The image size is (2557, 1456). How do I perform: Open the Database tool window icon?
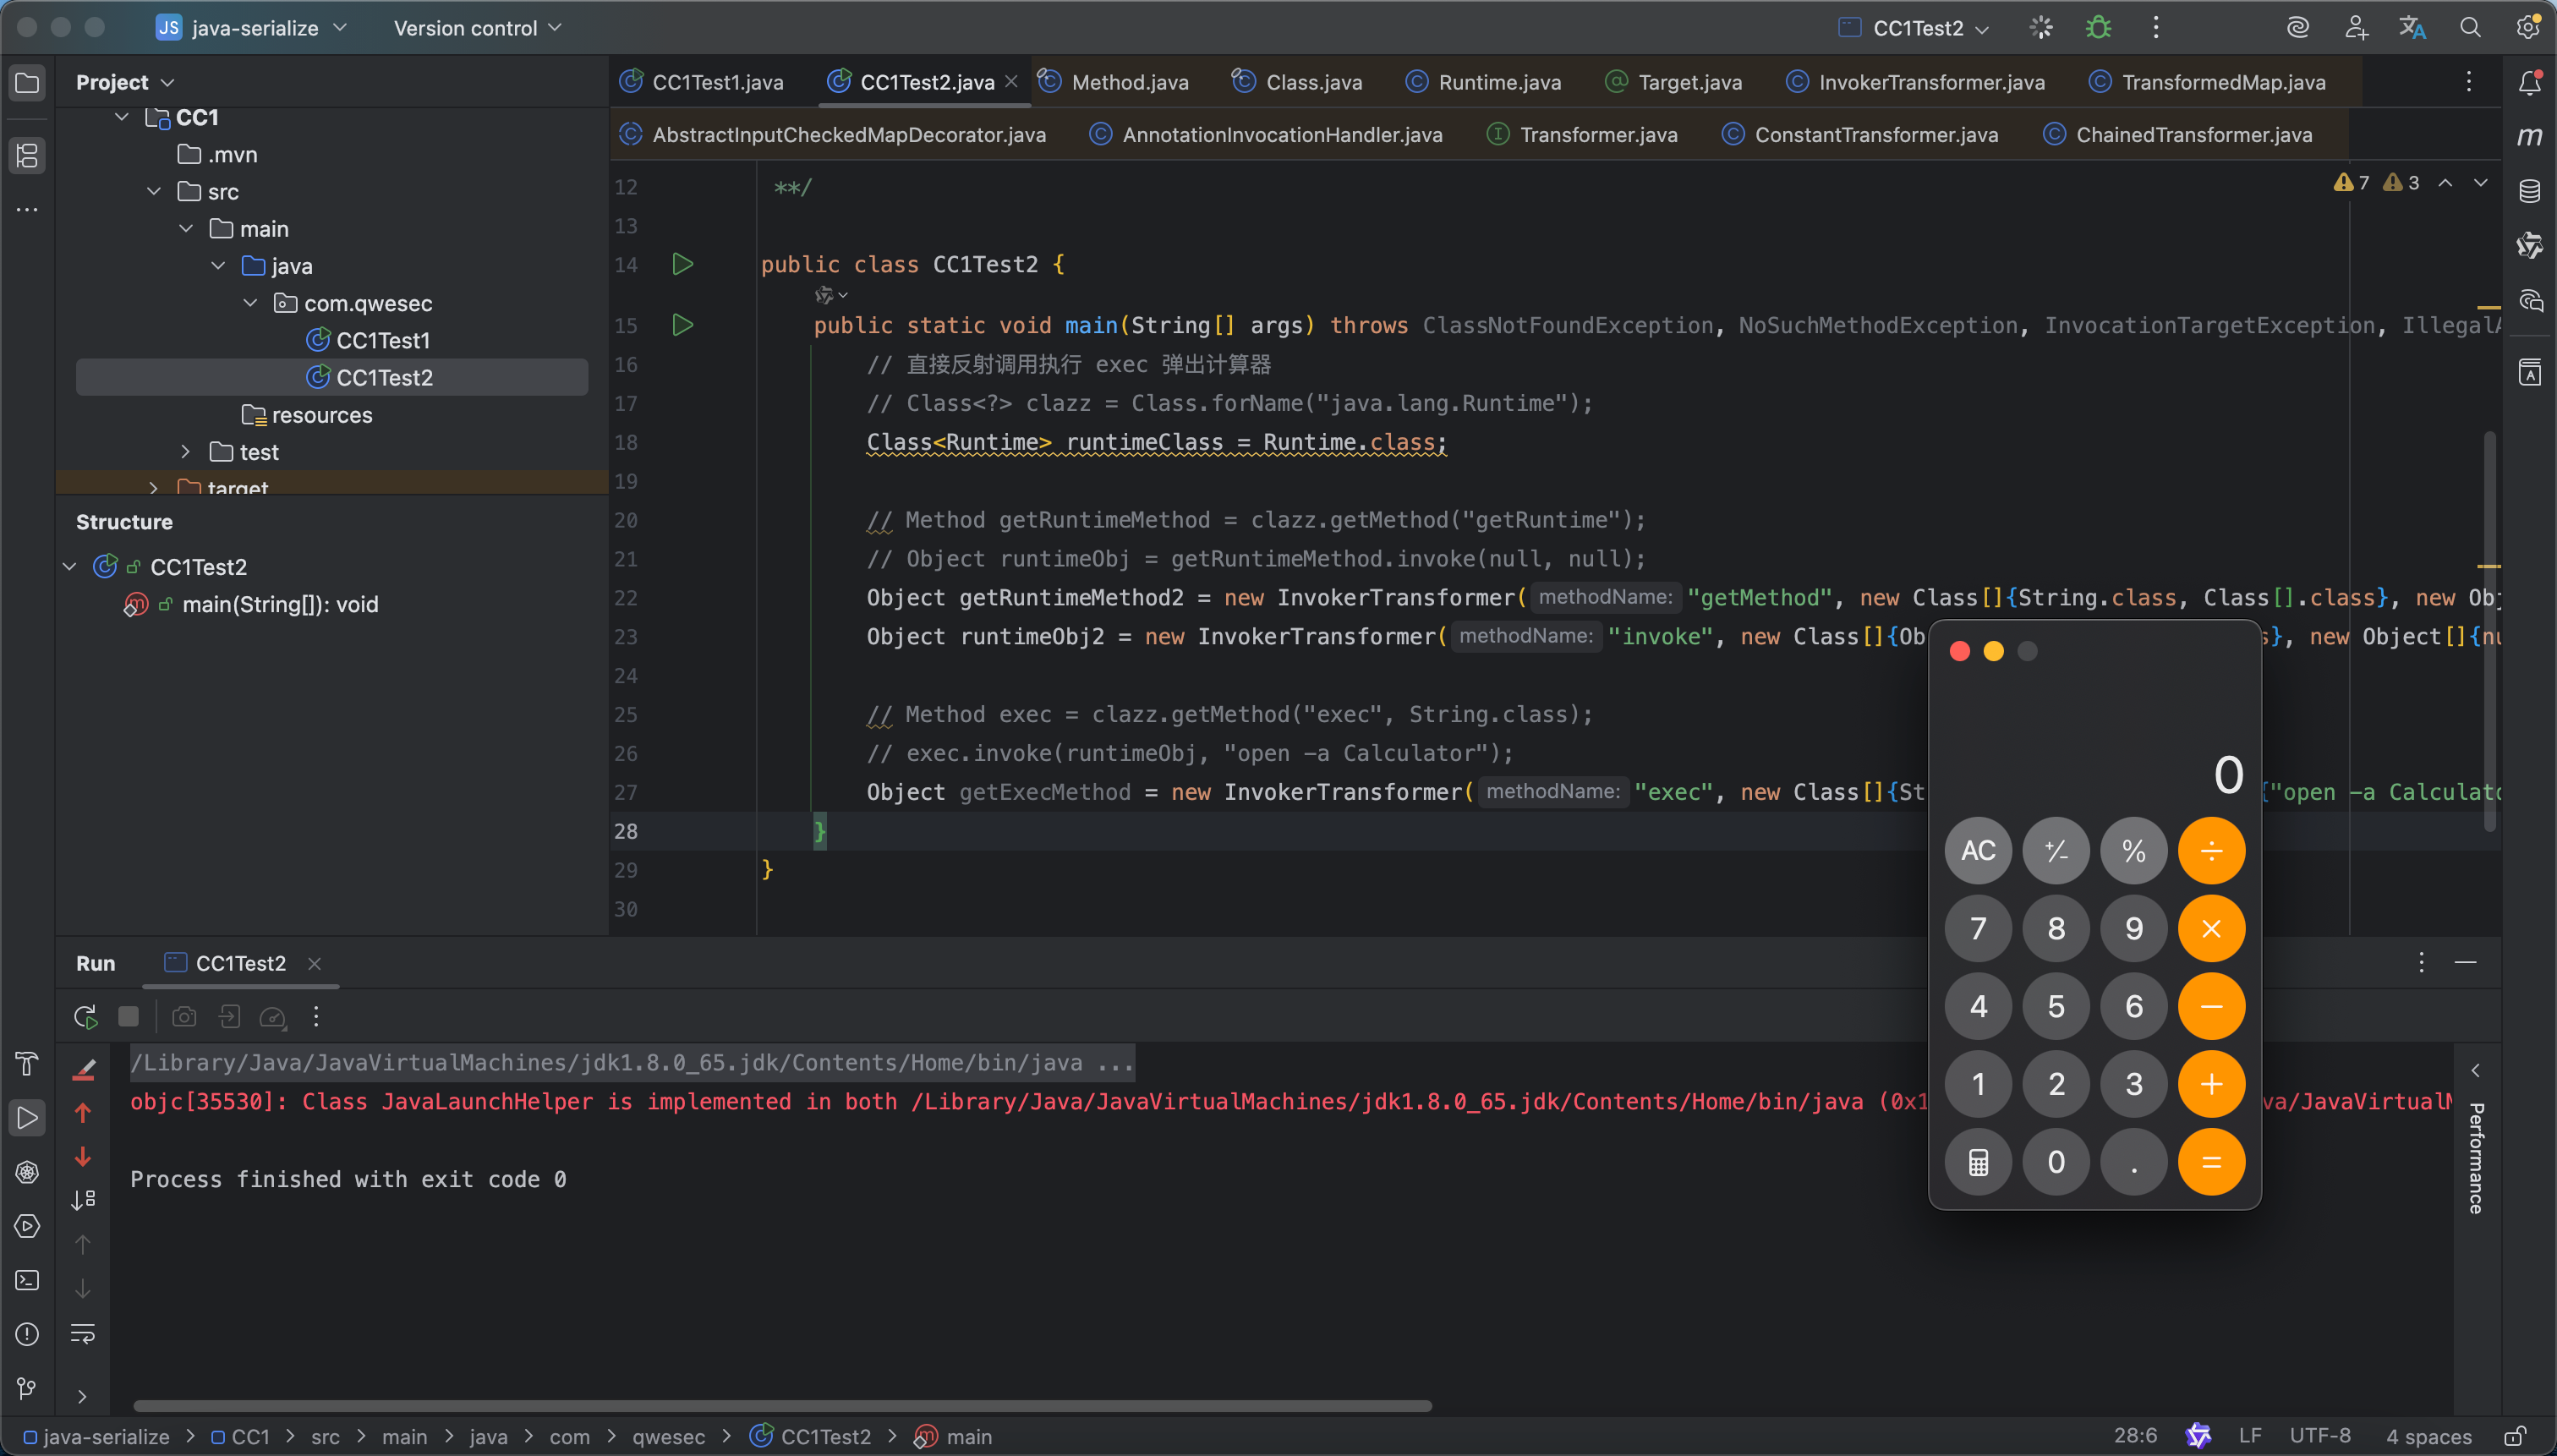click(2529, 191)
